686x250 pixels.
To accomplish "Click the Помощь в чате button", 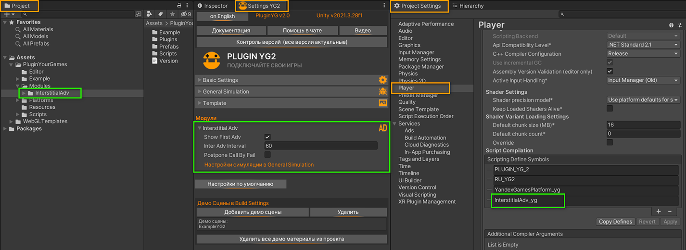I will (x=302, y=30).
